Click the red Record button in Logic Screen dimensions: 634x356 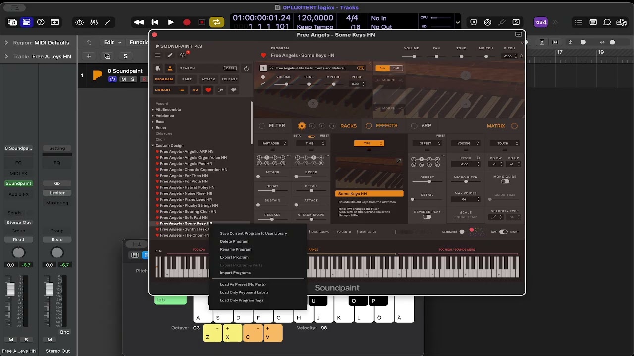pyautogui.click(x=187, y=22)
